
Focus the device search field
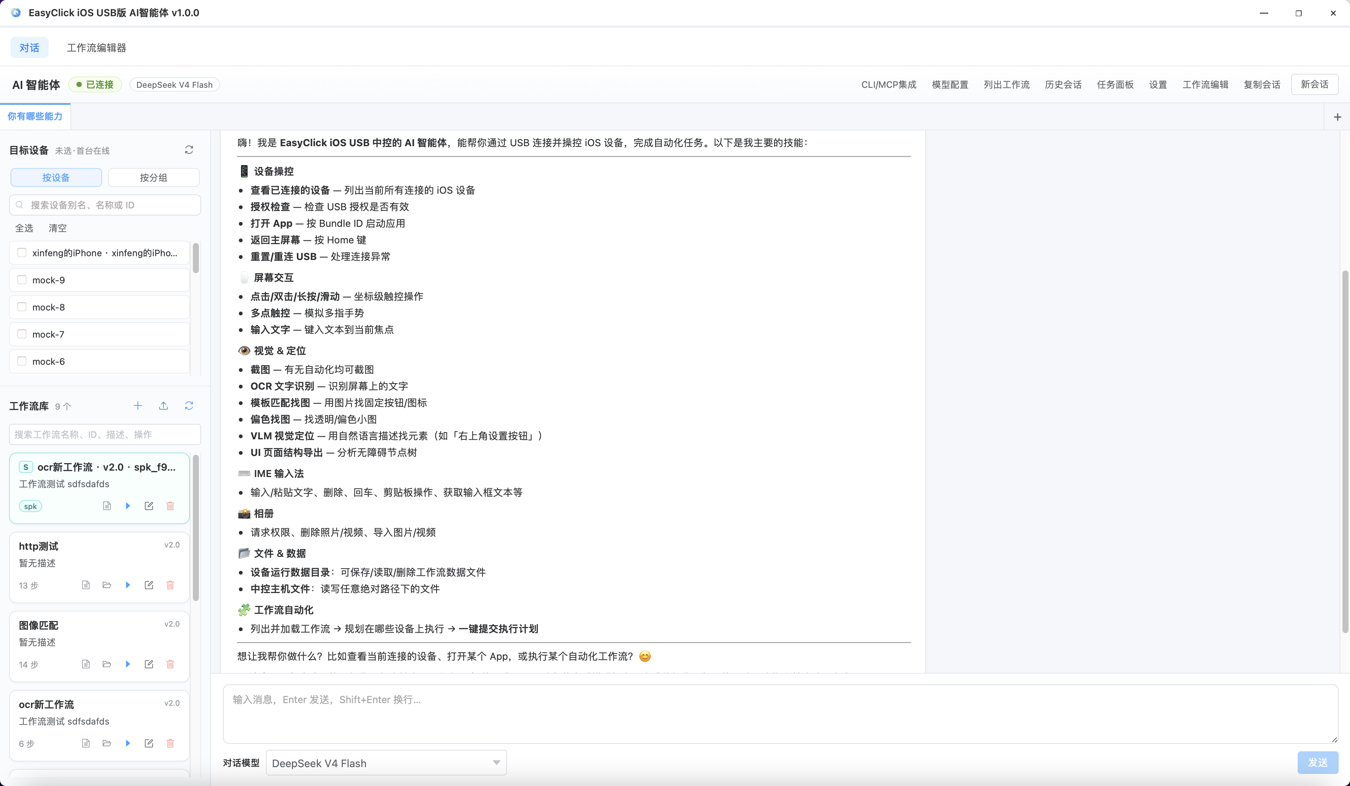pos(105,205)
